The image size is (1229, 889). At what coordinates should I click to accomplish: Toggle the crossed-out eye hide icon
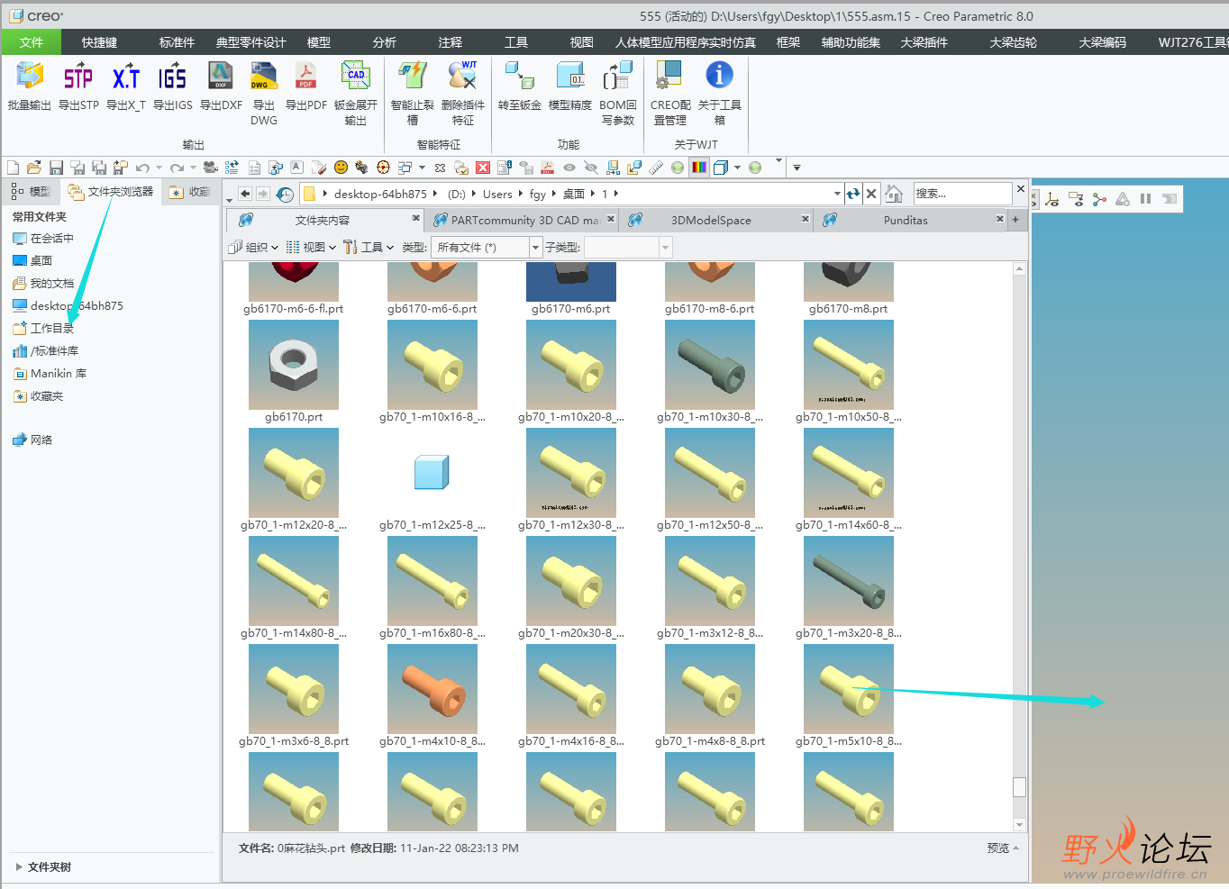coord(591,168)
